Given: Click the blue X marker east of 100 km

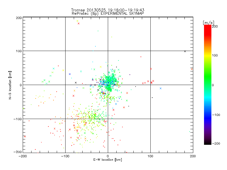Looking at the screenshot, I should pyautogui.click(x=161, y=88).
